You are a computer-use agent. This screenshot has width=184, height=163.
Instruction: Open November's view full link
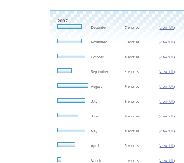click(x=166, y=42)
